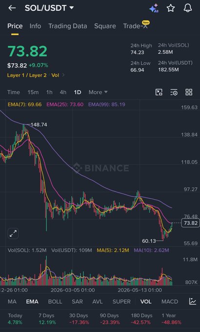Open indicator chart settings icon at bottom right
The image size is (200, 332).
[193, 301]
